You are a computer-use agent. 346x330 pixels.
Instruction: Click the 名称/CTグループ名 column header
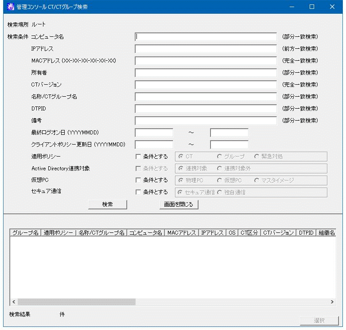pos(101,232)
